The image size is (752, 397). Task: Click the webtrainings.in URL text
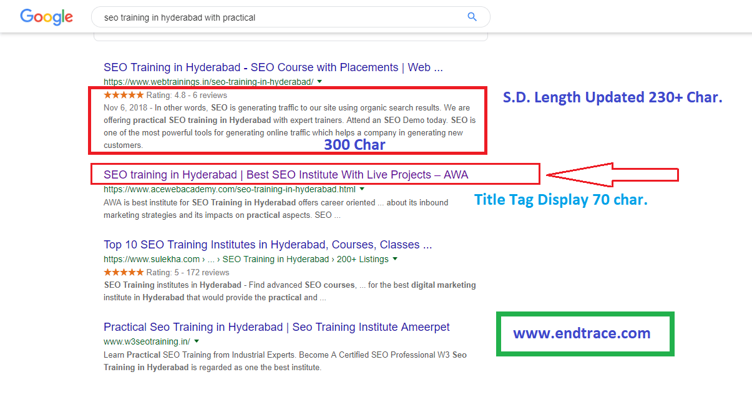pyautogui.click(x=208, y=82)
